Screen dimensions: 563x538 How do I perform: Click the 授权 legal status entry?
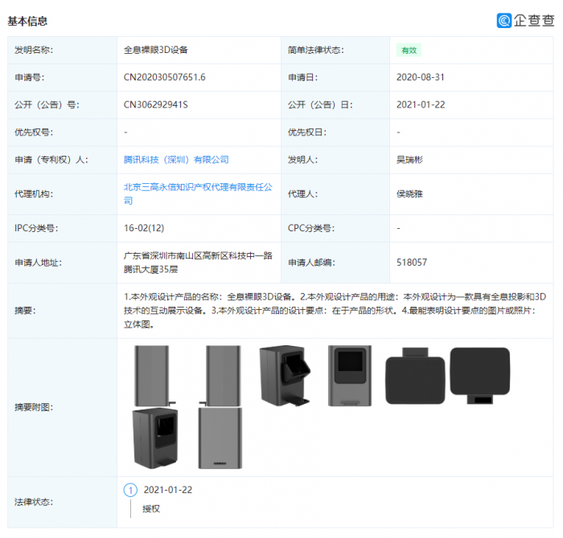click(151, 508)
